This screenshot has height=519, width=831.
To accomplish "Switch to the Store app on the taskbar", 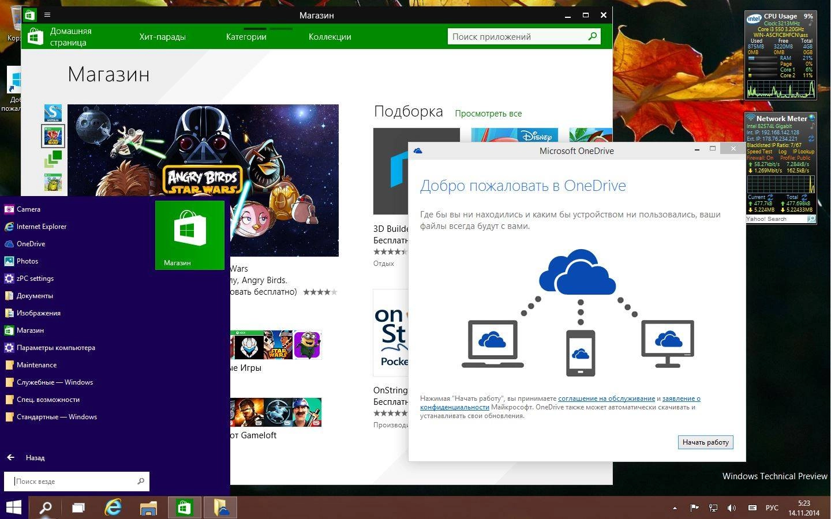I will [x=185, y=507].
